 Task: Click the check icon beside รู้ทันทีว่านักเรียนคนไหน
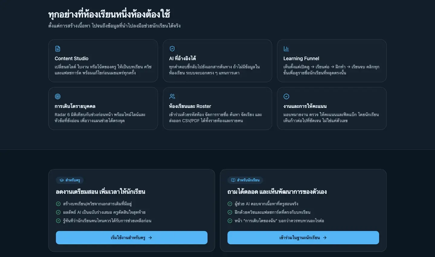tap(58, 221)
